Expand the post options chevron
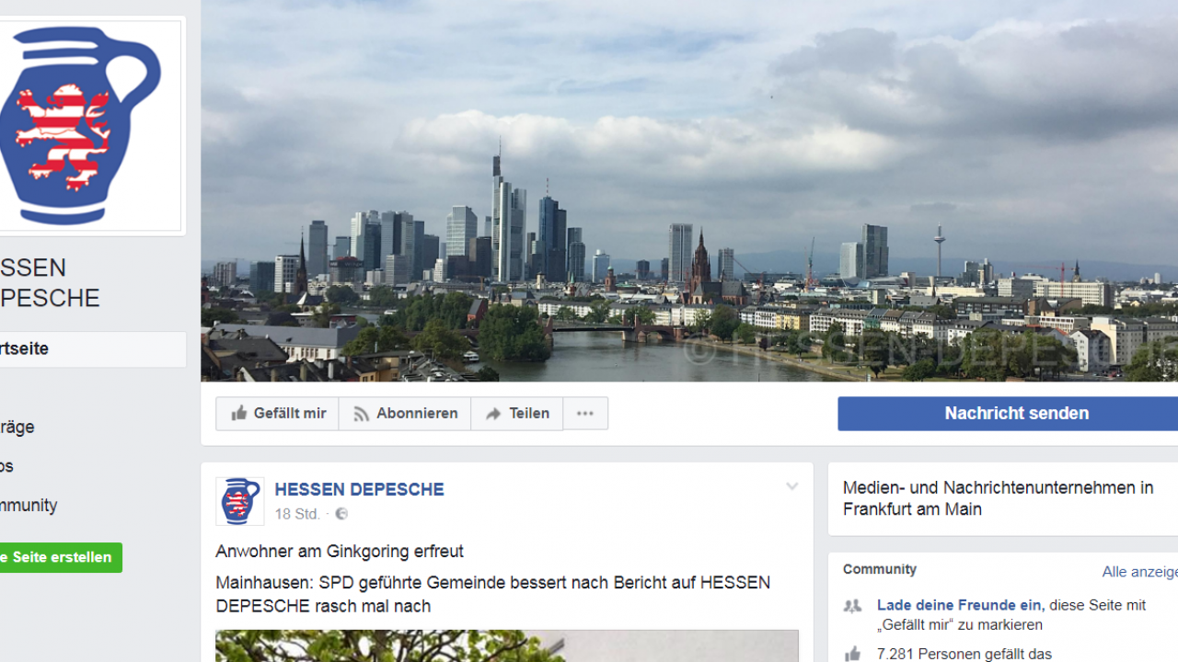The width and height of the screenshot is (1178, 662). [791, 486]
